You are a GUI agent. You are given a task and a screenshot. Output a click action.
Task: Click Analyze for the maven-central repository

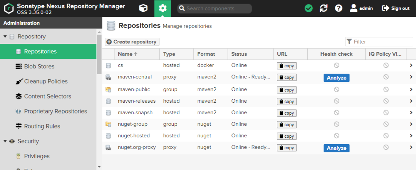pos(336,78)
